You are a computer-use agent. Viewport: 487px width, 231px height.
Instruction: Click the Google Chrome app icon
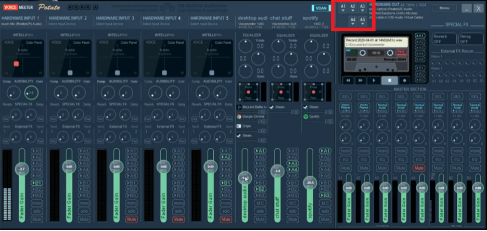point(239,117)
